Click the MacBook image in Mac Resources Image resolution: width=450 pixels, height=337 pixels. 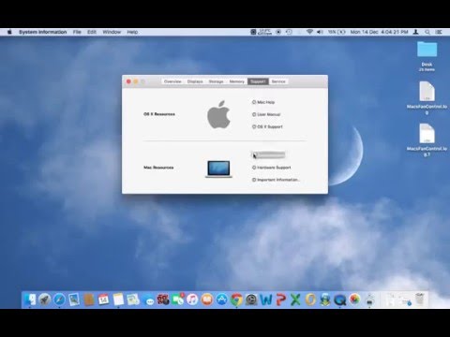click(218, 168)
